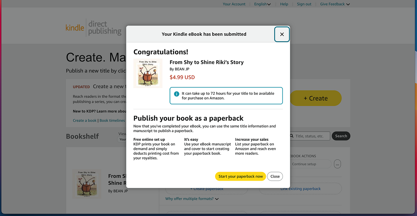Click the Bookshelf Search button
The height and width of the screenshot is (216, 417).
[x=341, y=136]
